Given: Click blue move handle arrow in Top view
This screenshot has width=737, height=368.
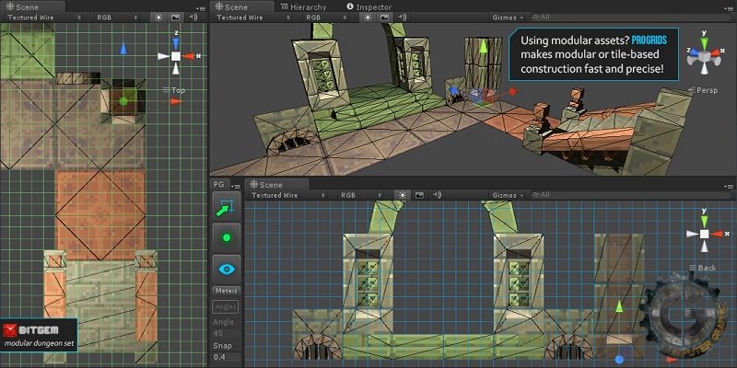Looking at the screenshot, I should click(x=123, y=49).
